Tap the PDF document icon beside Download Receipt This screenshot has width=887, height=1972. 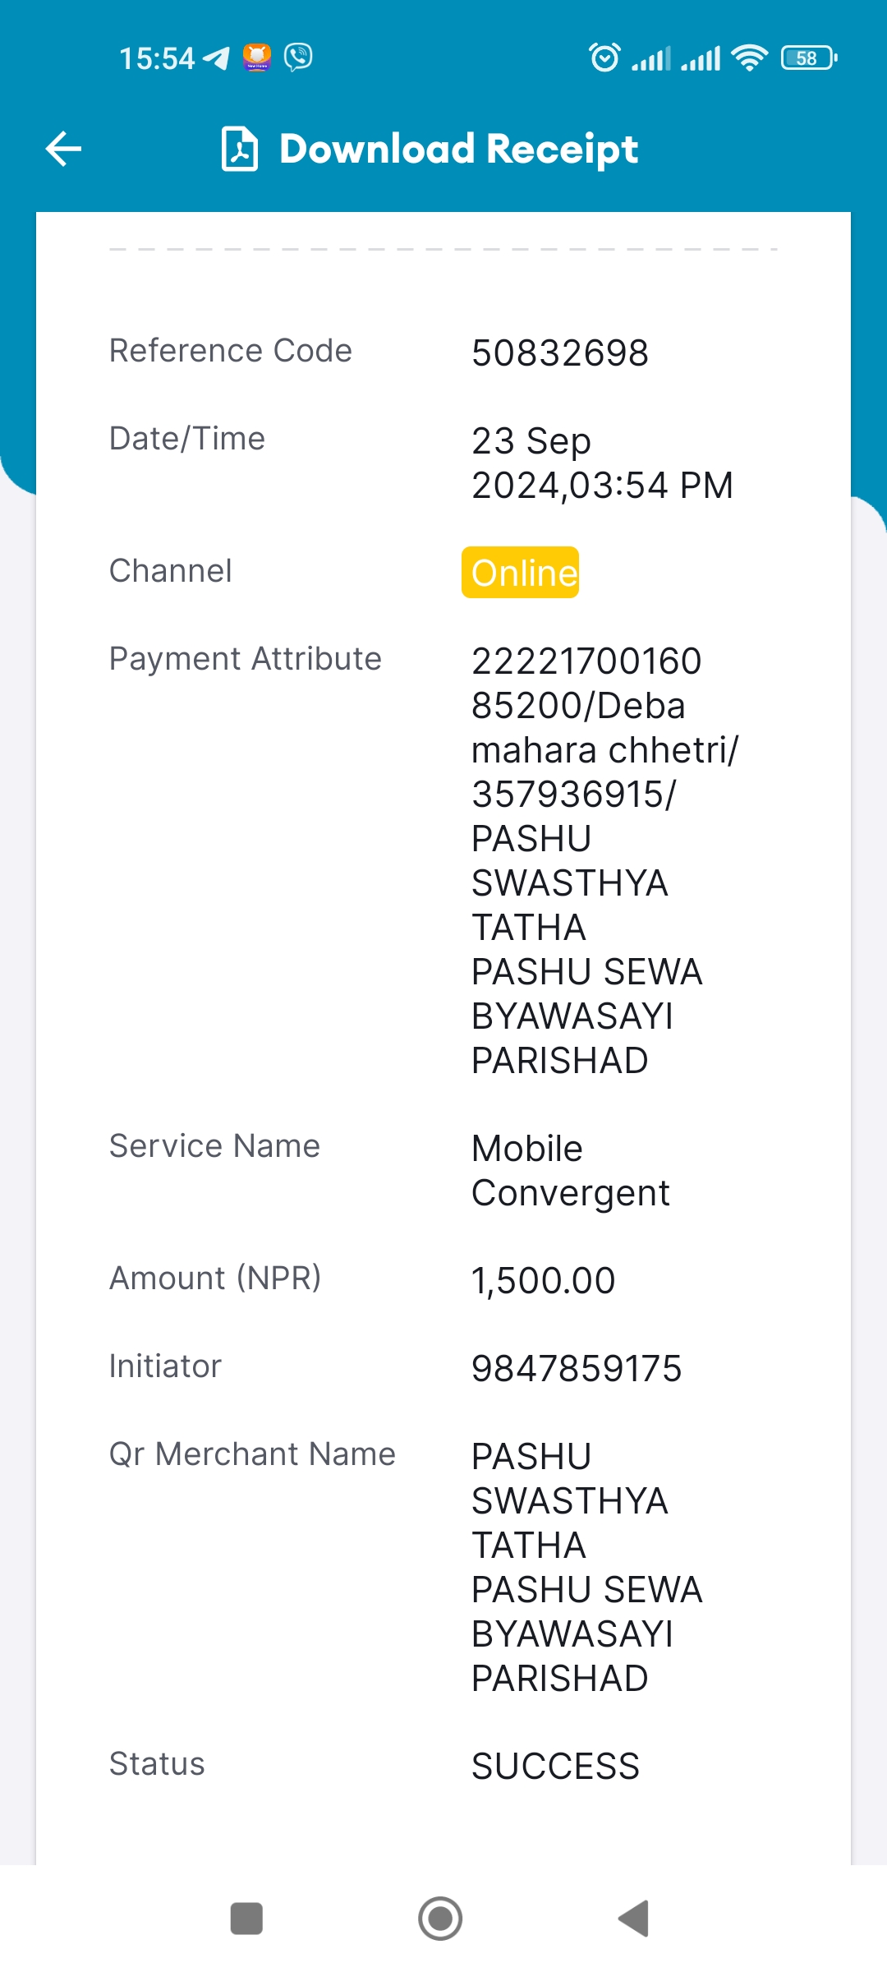coord(240,149)
